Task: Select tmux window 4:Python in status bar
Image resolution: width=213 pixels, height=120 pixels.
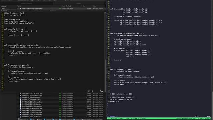Action: 142,119
